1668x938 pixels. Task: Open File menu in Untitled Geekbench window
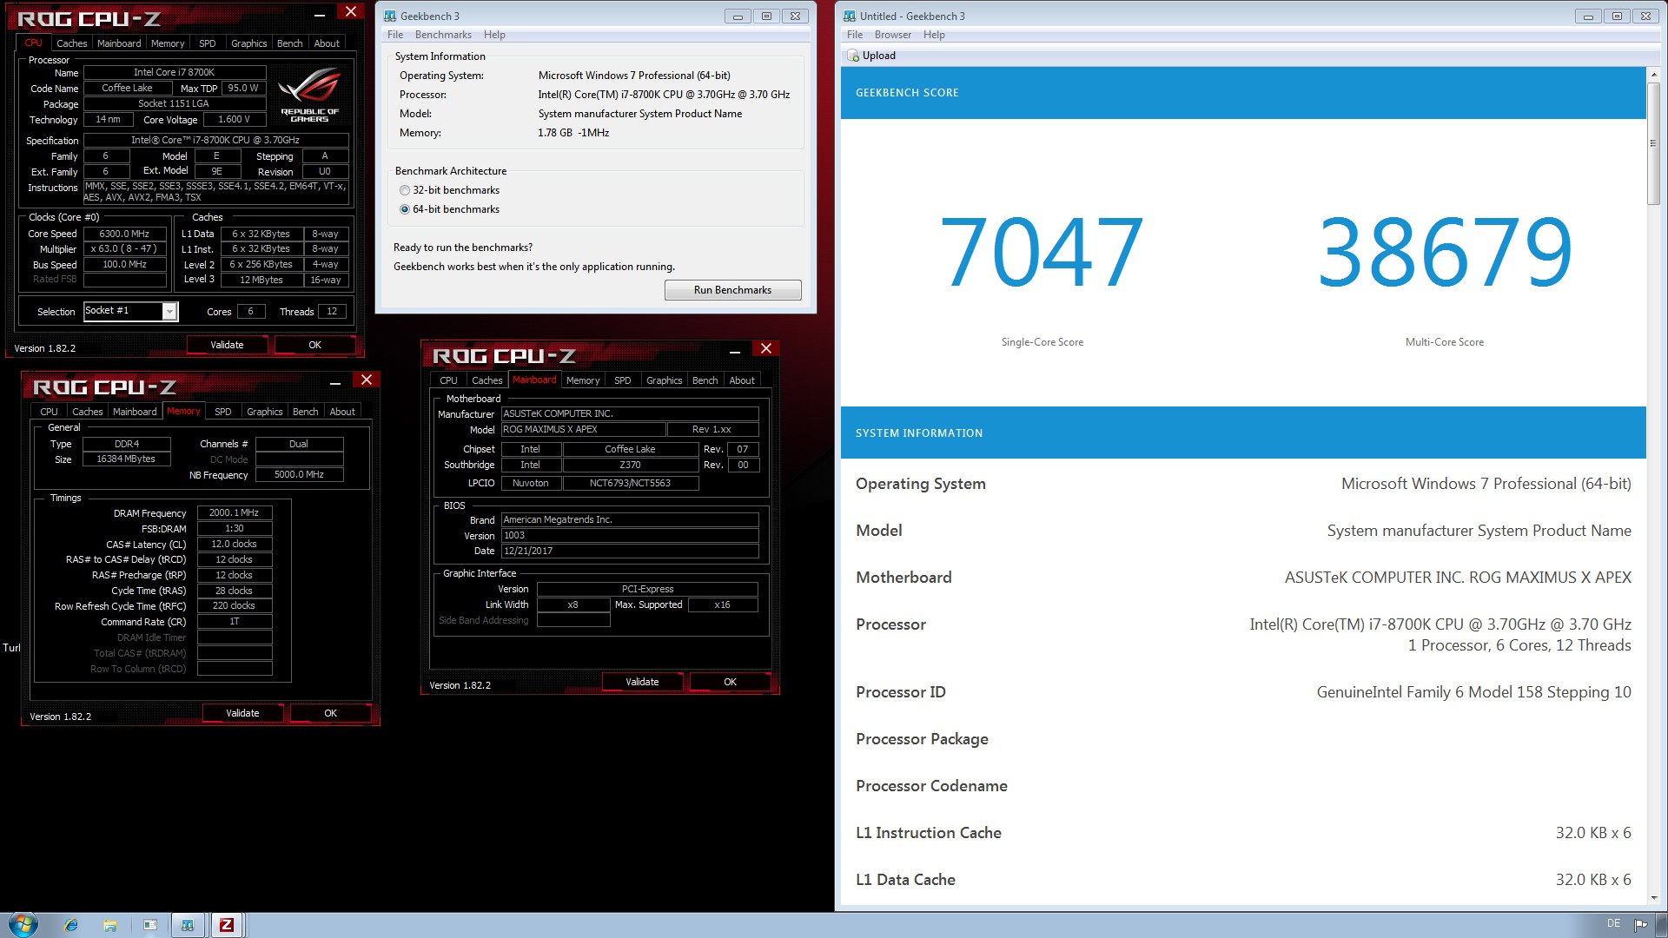point(855,35)
